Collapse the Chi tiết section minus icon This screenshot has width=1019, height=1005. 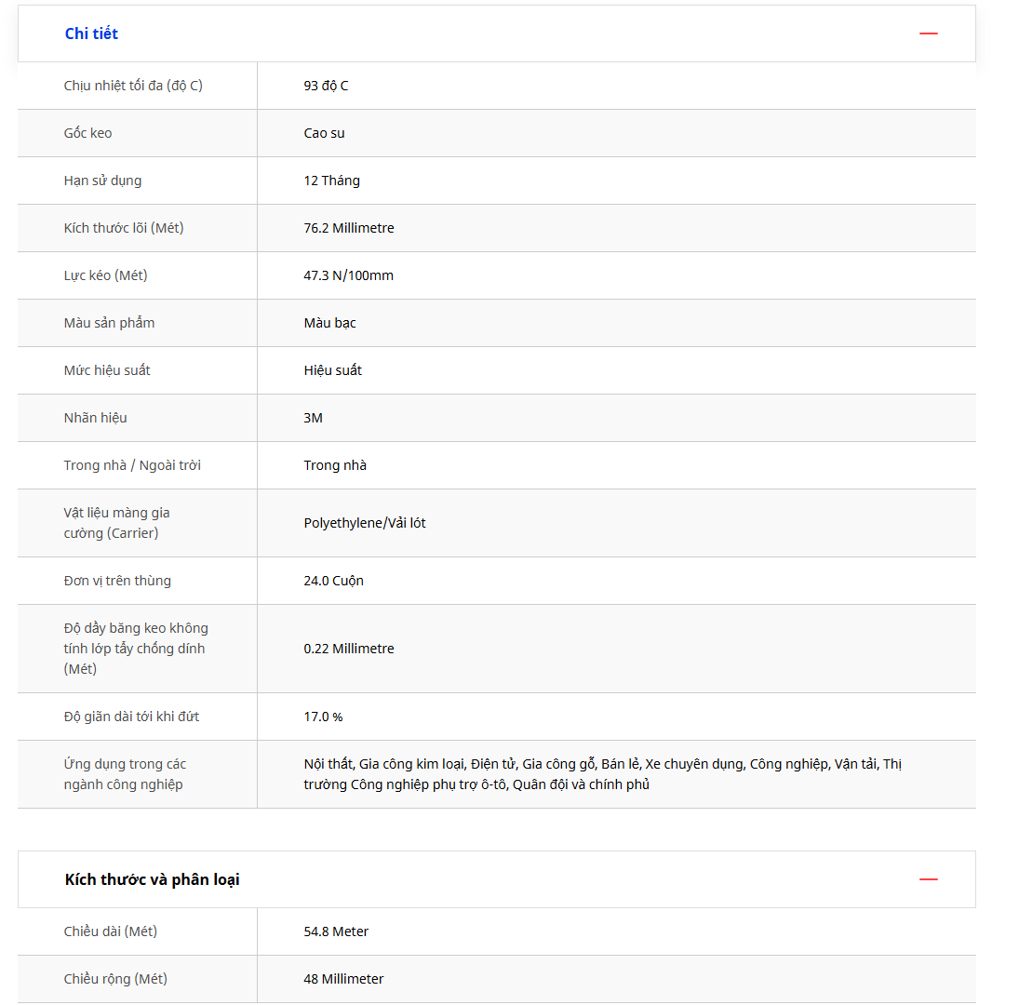[x=928, y=33]
